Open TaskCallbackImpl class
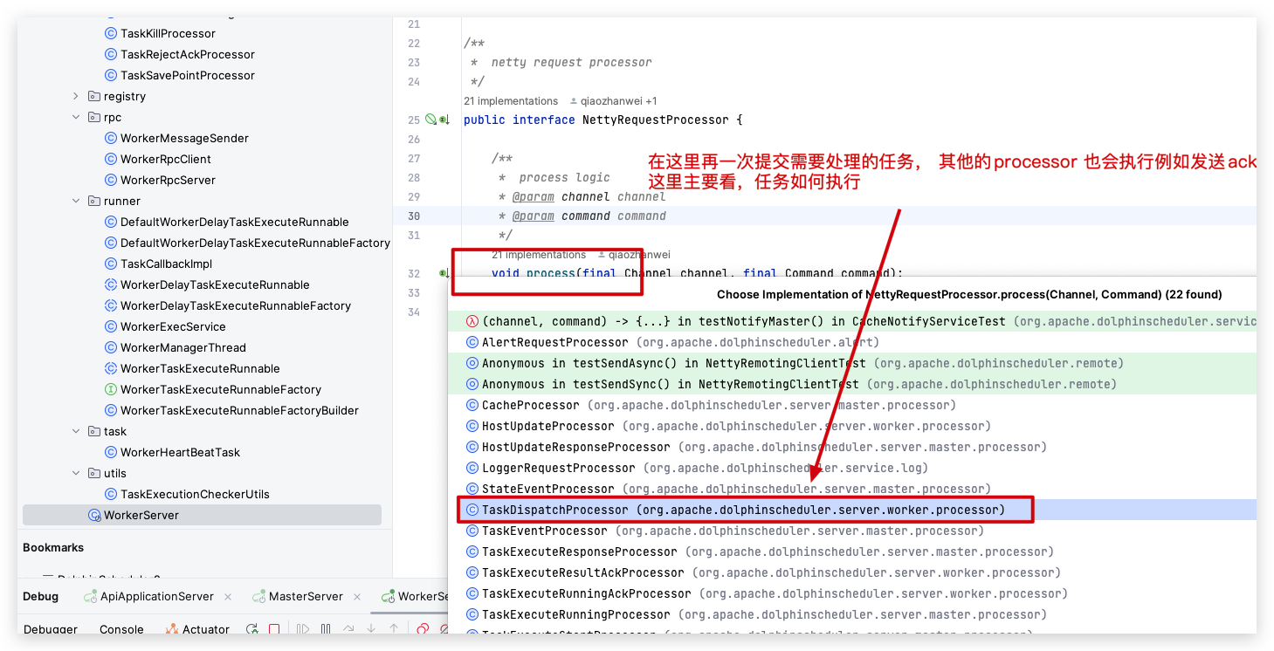This screenshot has height=651, width=1274. click(166, 264)
